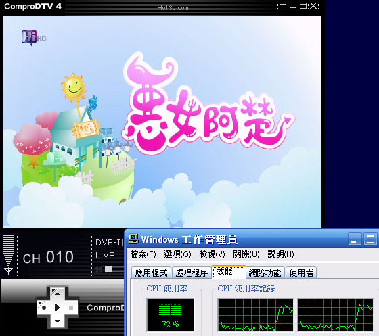This screenshot has height=336, width=379.
Task: Click the HiHD channel logo in video
Action: click(x=34, y=38)
